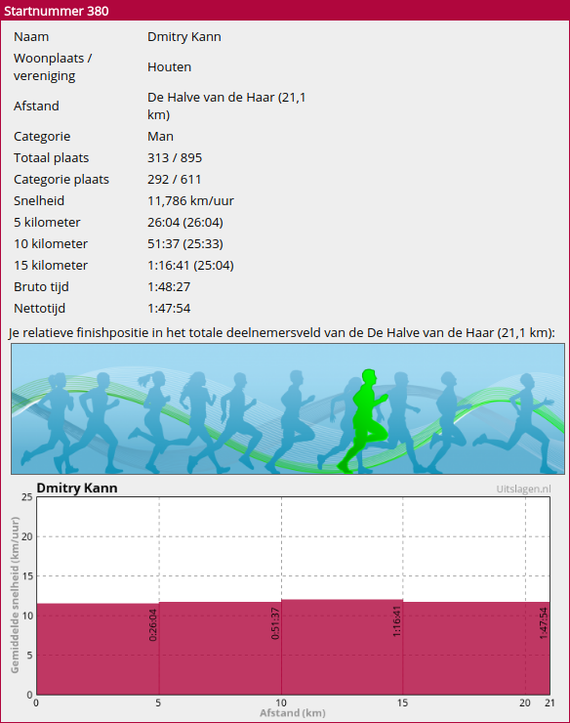The width and height of the screenshot is (570, 723).
Task: Click the 'Uitslagen.nl' label on chart
Action: [x=523, y=489]
